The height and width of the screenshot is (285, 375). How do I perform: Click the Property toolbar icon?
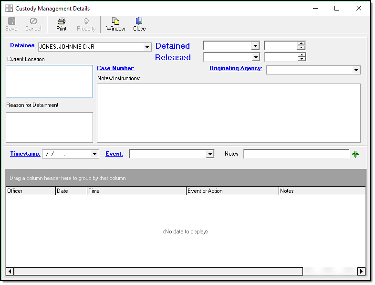86,21
